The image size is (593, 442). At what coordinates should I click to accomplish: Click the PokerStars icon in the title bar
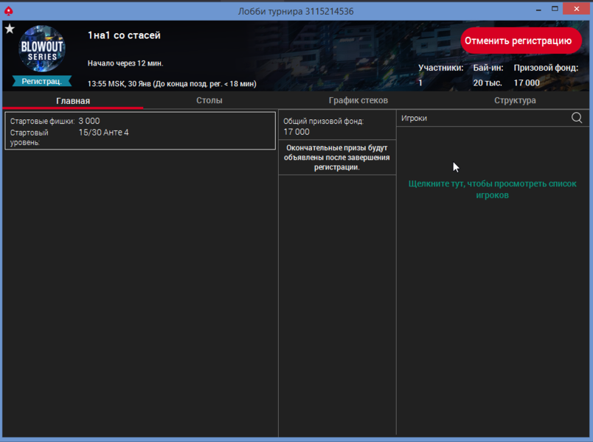pos(8,11)
